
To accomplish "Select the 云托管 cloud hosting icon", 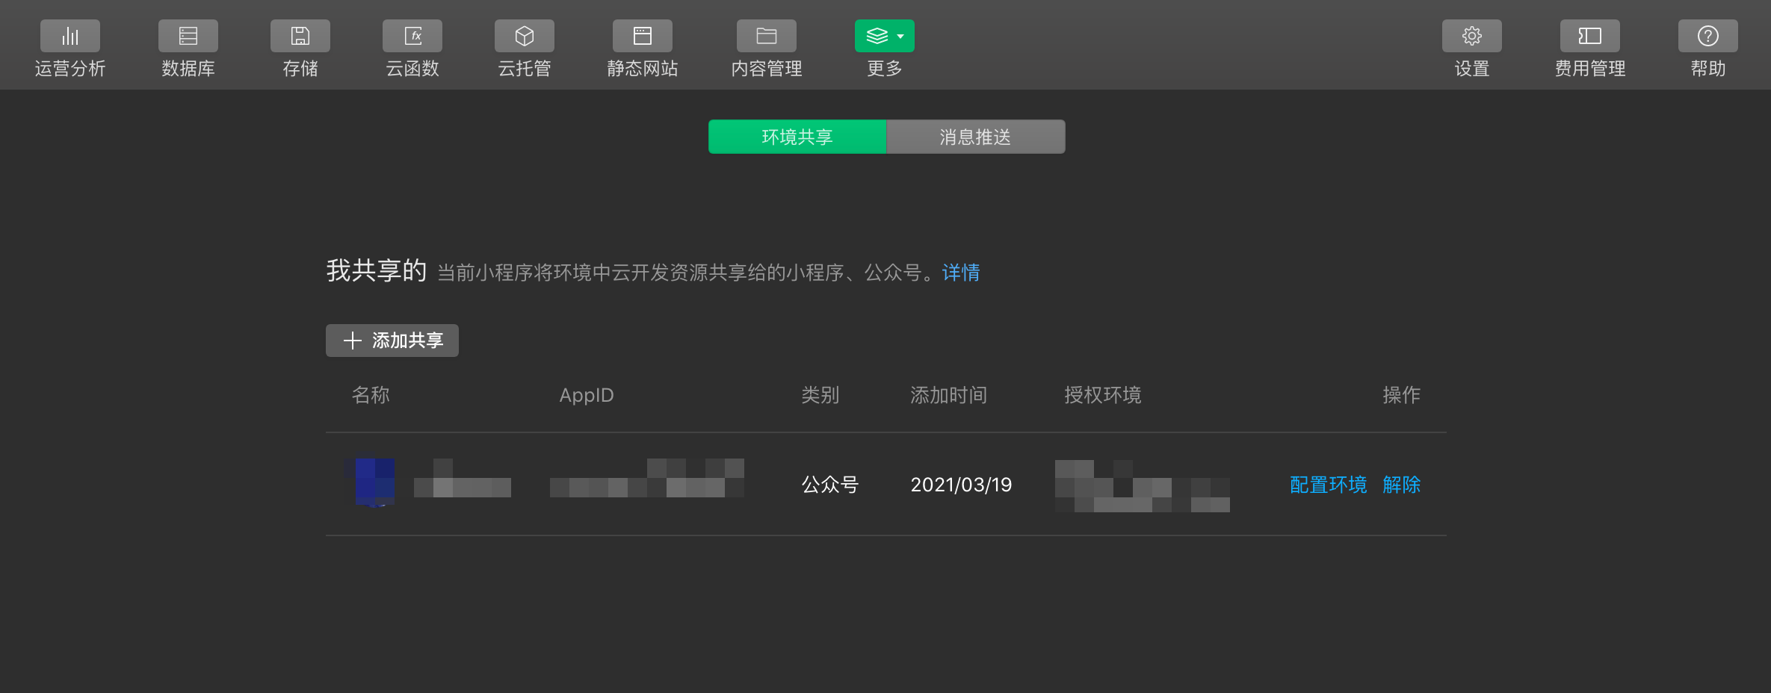I will coord(525,36).
